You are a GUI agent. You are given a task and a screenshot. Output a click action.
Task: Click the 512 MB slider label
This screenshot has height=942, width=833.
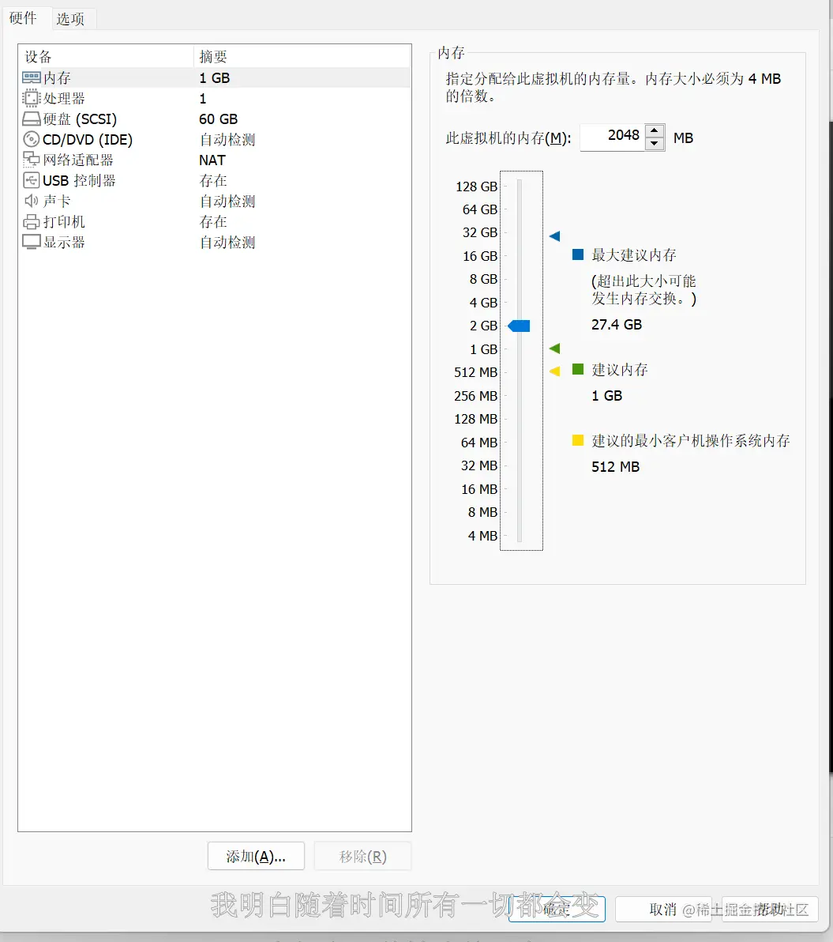tap(476, 372)
